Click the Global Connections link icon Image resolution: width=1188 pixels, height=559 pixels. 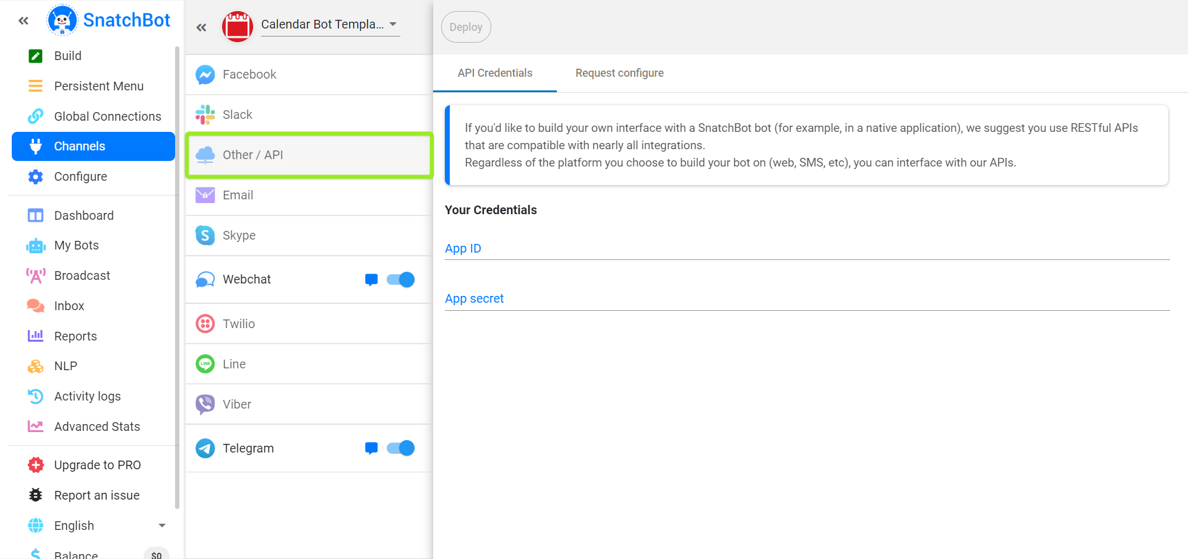(x=36, y=116)
